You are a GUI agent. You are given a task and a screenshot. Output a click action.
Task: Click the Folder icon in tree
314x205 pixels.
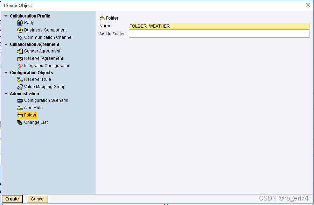pos(20,115)
